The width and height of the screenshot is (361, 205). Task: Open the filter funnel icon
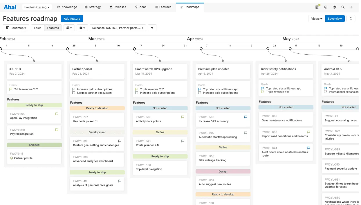tap(152, 28)
